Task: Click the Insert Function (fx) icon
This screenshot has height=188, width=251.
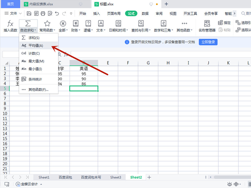Action: tap(11, 23)
